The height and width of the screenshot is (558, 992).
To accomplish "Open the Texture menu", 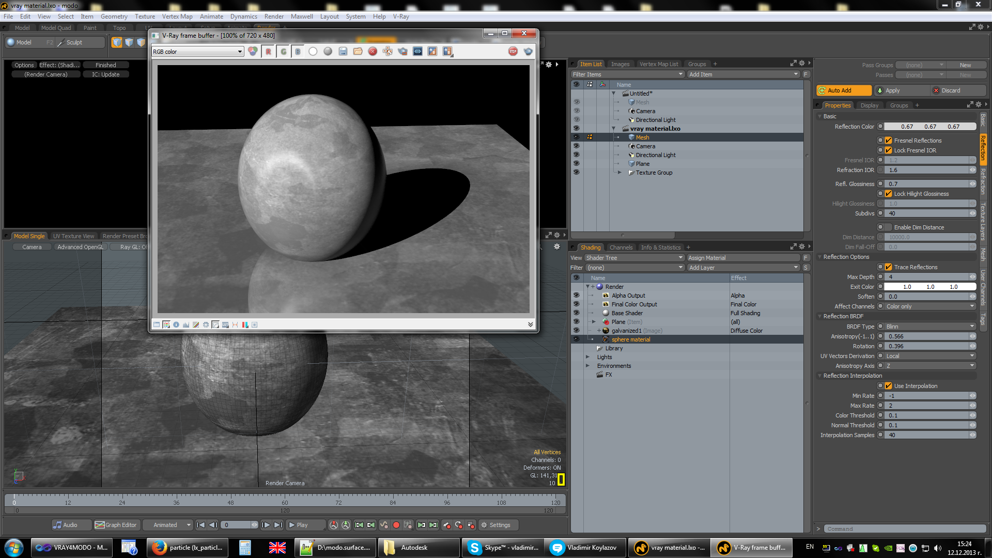I will [x=145, y=17].
